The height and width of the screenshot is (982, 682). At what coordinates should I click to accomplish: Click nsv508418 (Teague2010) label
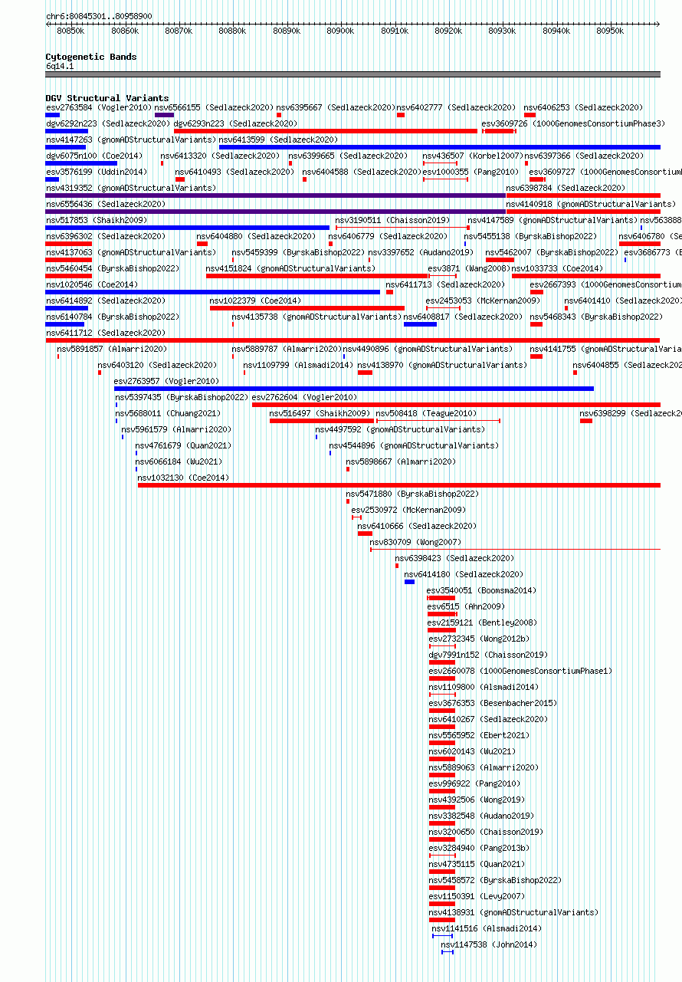click(x=426, y=413)
